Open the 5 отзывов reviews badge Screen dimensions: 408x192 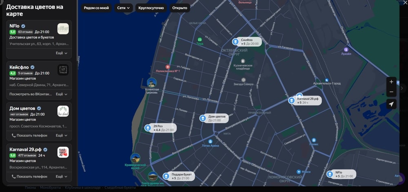25,73
